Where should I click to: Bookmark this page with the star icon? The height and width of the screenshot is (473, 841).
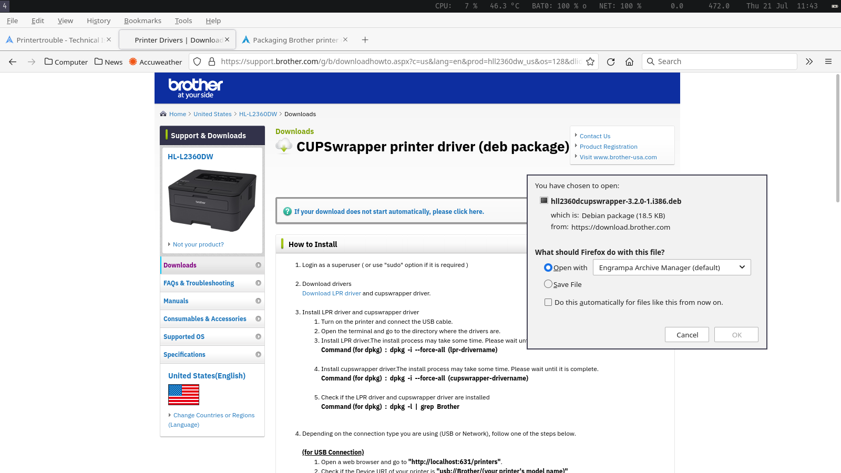(590, 61)
